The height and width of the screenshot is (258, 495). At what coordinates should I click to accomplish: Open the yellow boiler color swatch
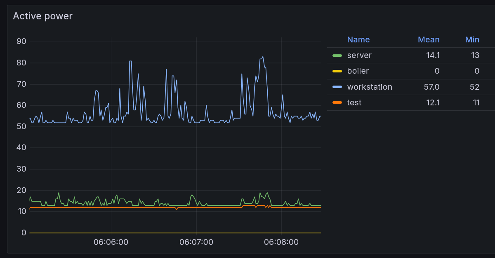[337, 71]
